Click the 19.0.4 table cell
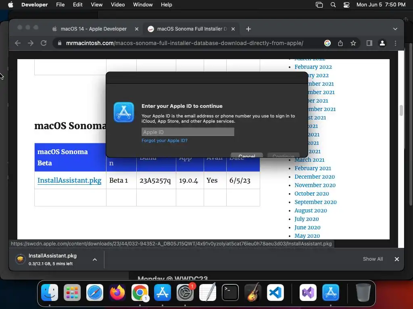Viewport: 413px width, 309px height. coord(190,181)
